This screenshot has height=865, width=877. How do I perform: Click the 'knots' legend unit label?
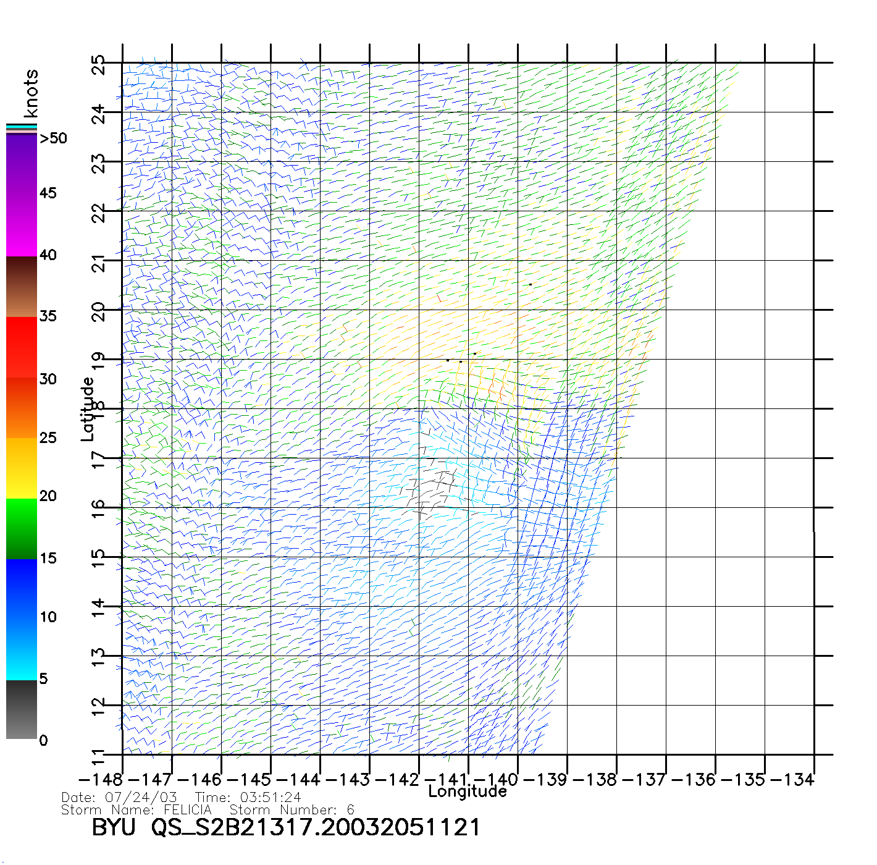(30, 94)
